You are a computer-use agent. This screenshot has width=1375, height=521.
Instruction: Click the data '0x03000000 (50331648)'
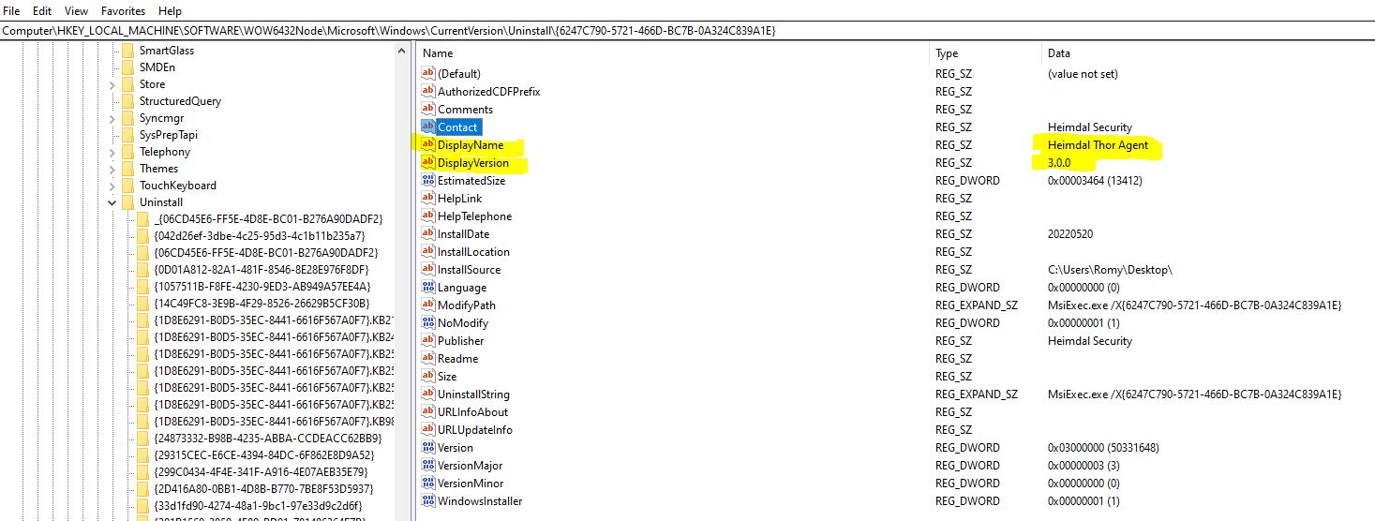(x=1103, y=448)
